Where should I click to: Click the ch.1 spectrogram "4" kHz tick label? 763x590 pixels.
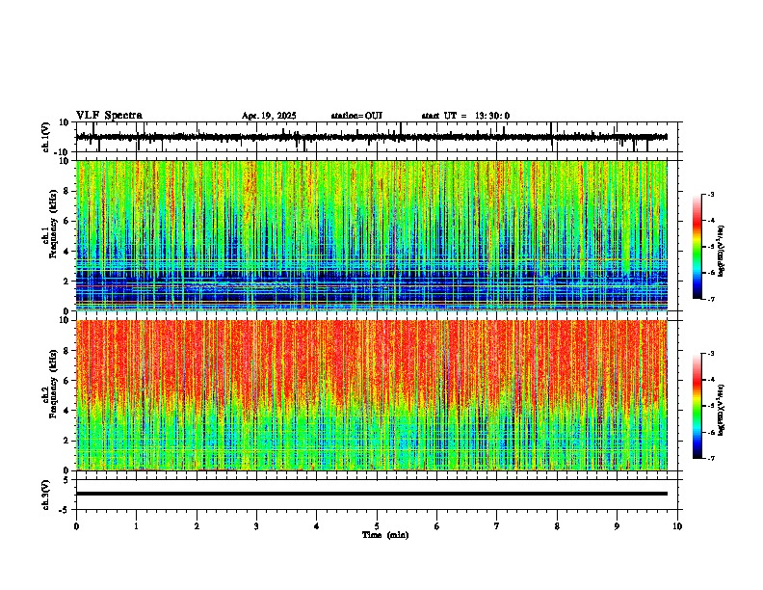pos(66,252)
